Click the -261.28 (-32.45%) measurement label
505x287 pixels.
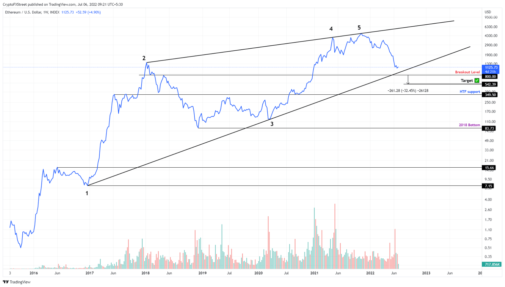tap(408, 90)
